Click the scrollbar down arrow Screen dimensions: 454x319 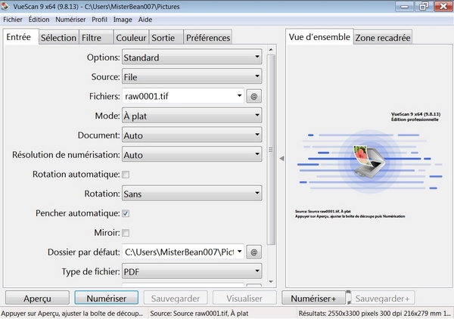point(271,281)
